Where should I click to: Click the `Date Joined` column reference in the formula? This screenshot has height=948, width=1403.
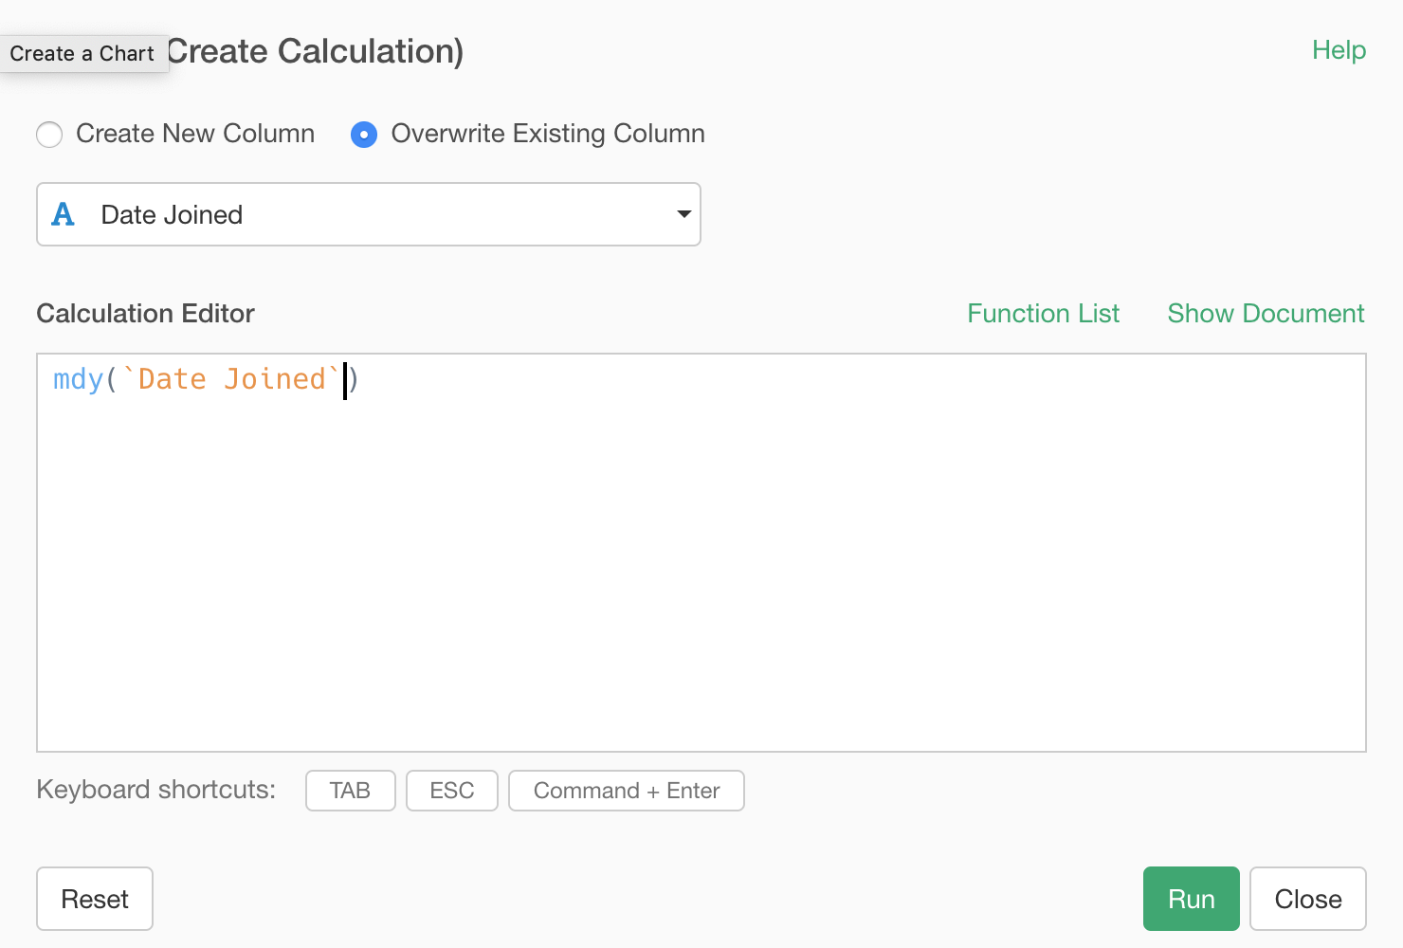231,379
